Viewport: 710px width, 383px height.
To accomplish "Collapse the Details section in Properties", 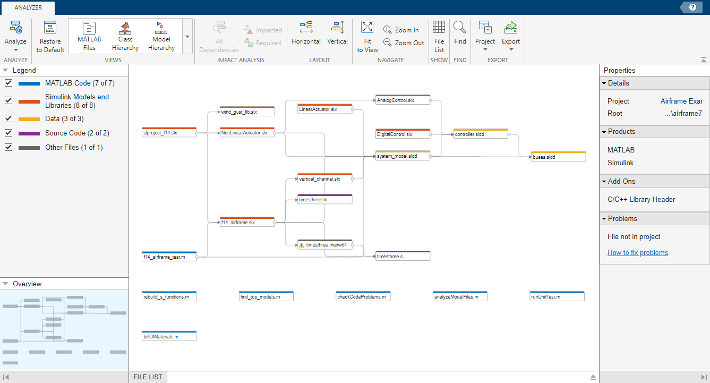I will [x=604, y=83].
